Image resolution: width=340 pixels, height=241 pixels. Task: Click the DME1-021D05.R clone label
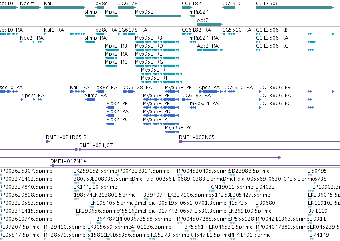[66, 137]
